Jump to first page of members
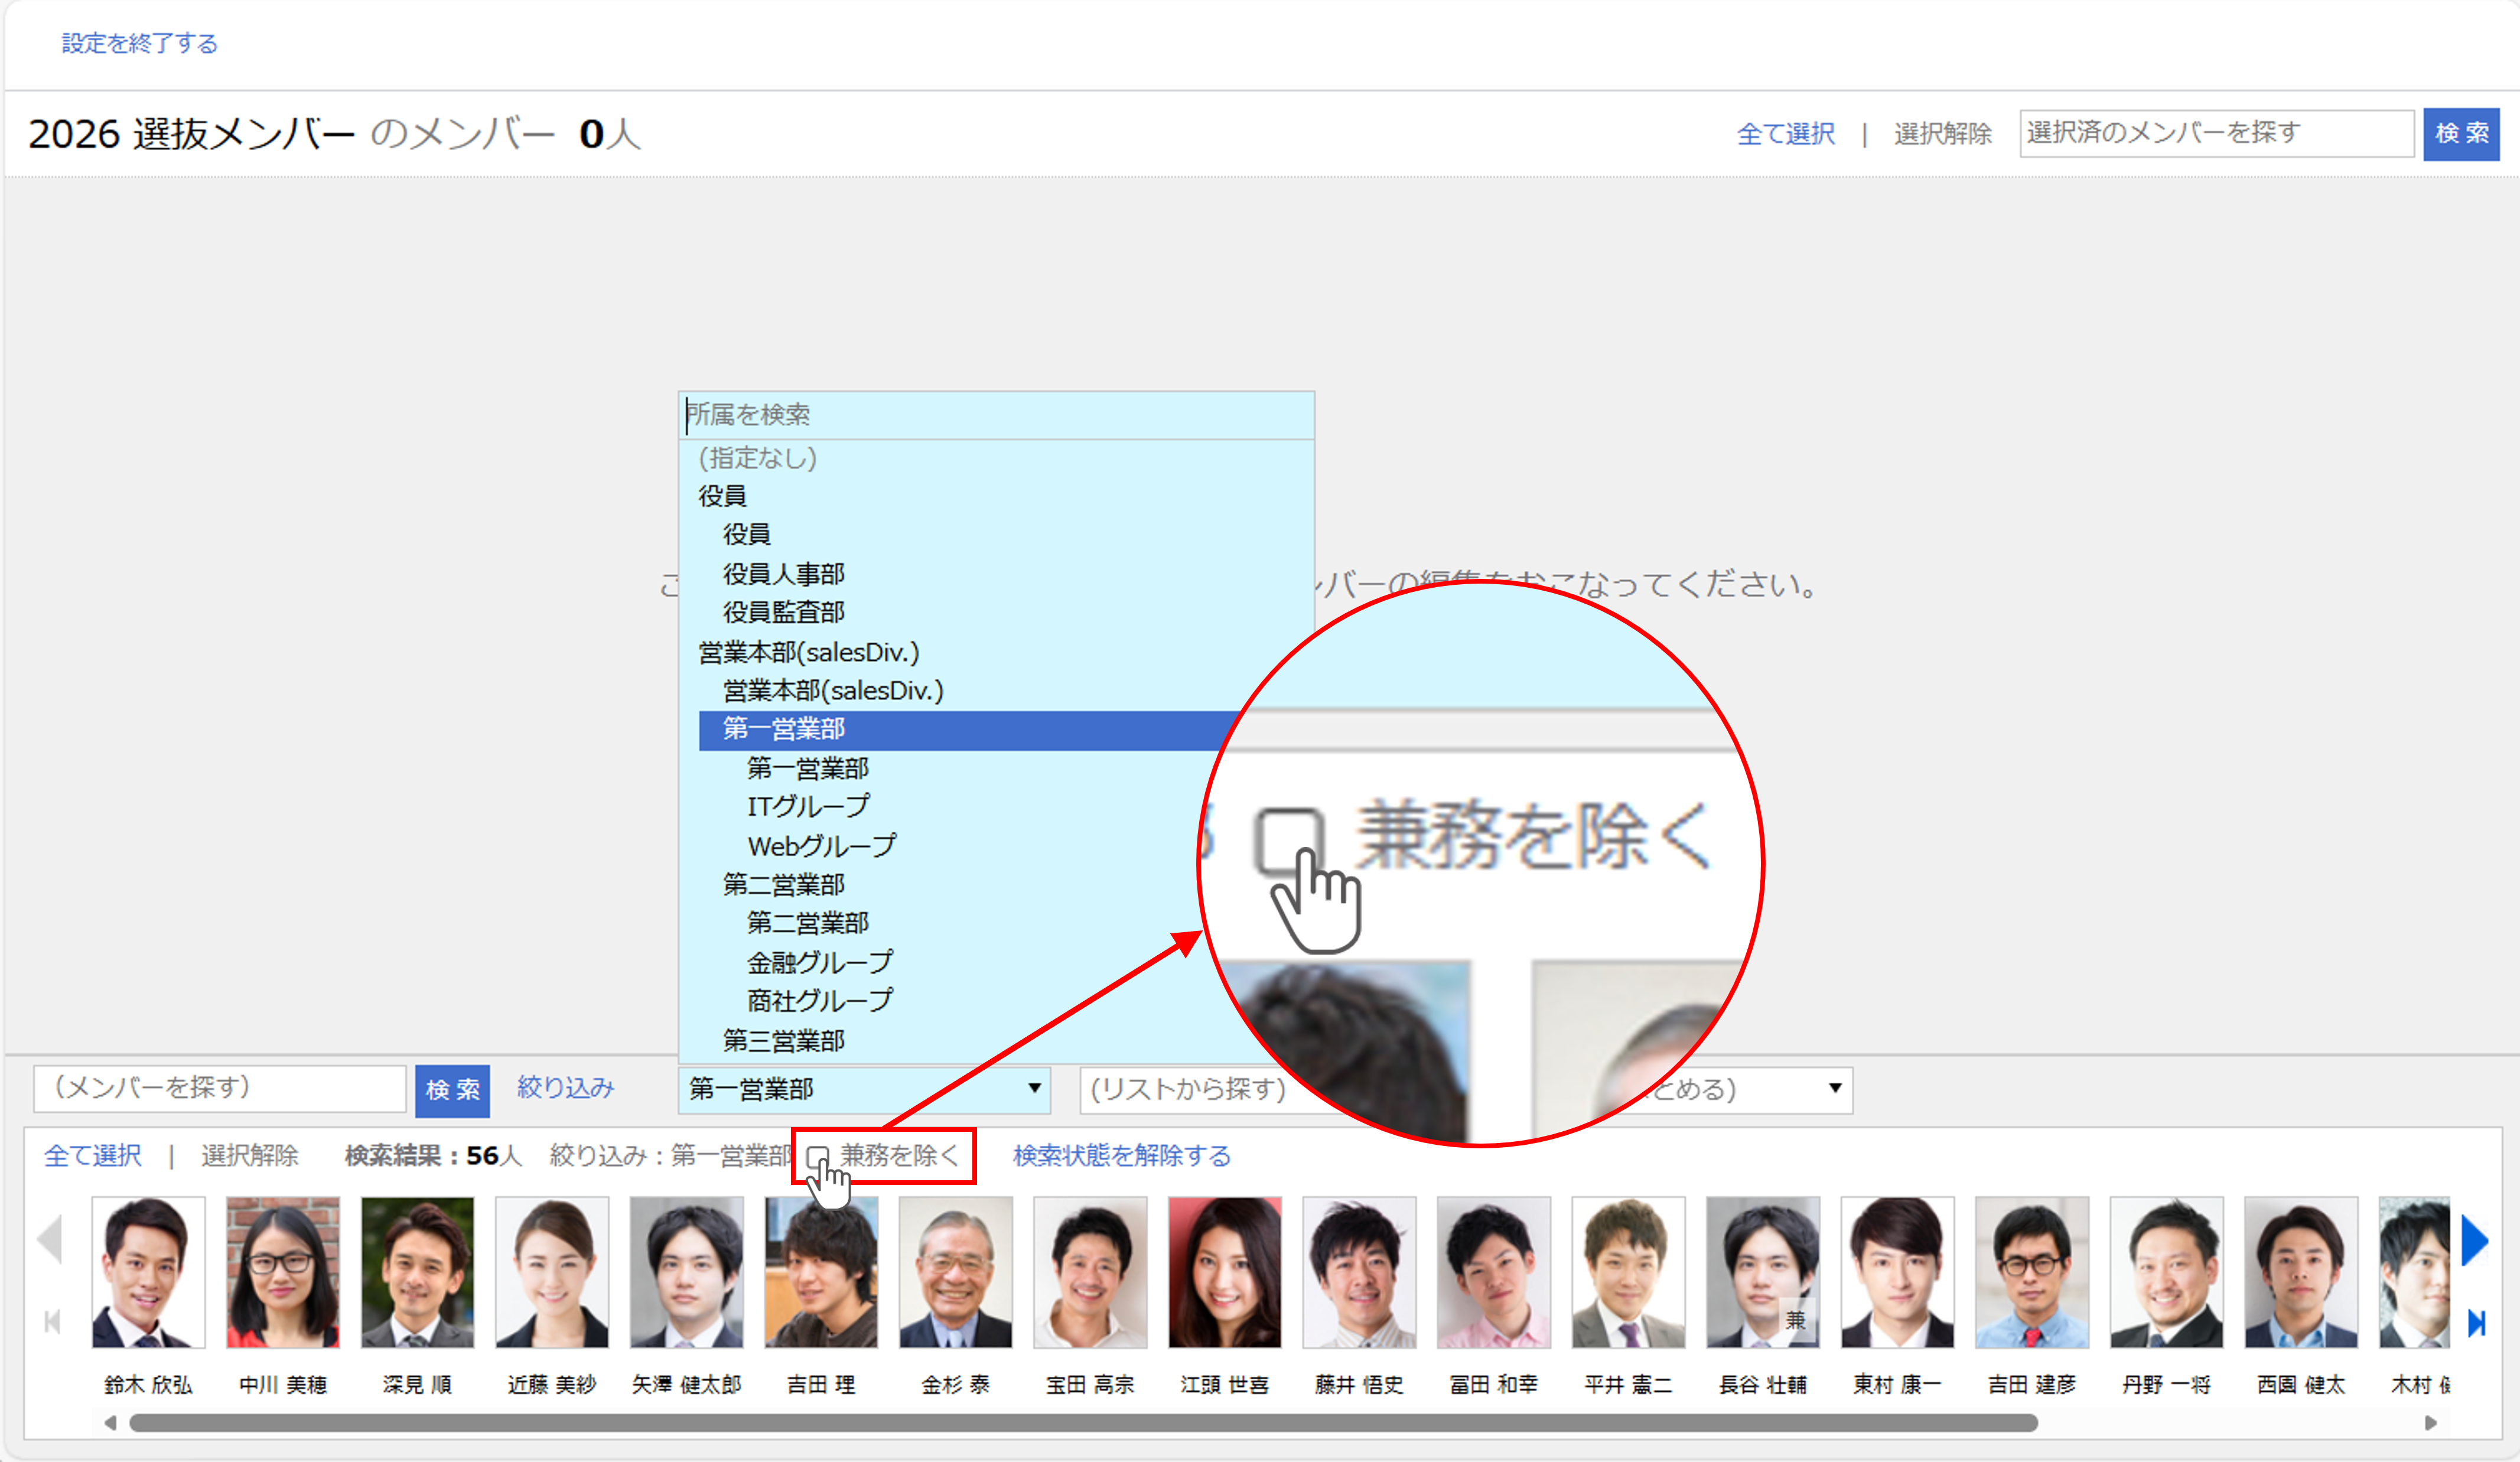 tap(53, 1322)
